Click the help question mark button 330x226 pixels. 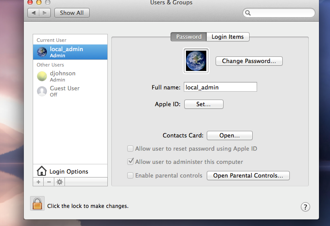pyautogui.click(x=305, y=207)
